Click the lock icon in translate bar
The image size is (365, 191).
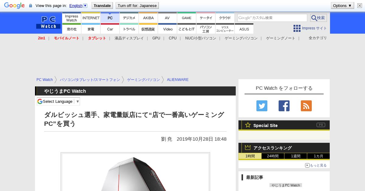[30, 6]
